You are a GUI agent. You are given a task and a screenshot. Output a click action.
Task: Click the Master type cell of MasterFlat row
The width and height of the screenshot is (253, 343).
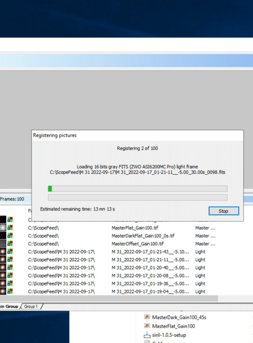[205, 228]
